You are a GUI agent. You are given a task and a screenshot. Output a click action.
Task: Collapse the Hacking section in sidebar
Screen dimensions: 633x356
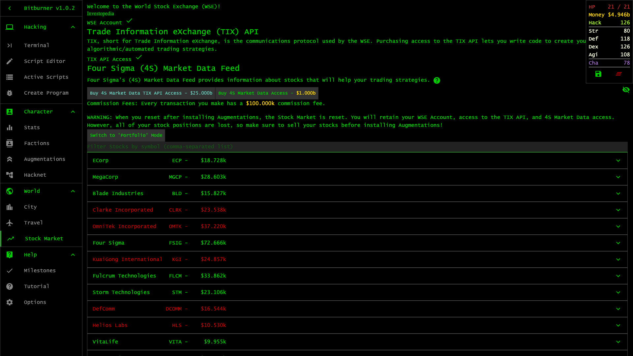73,27
